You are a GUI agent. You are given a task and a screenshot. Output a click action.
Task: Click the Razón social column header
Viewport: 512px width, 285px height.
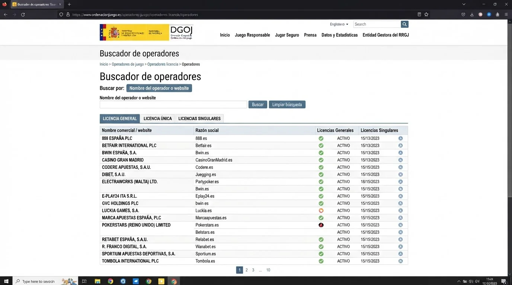(x=207, y=130)
